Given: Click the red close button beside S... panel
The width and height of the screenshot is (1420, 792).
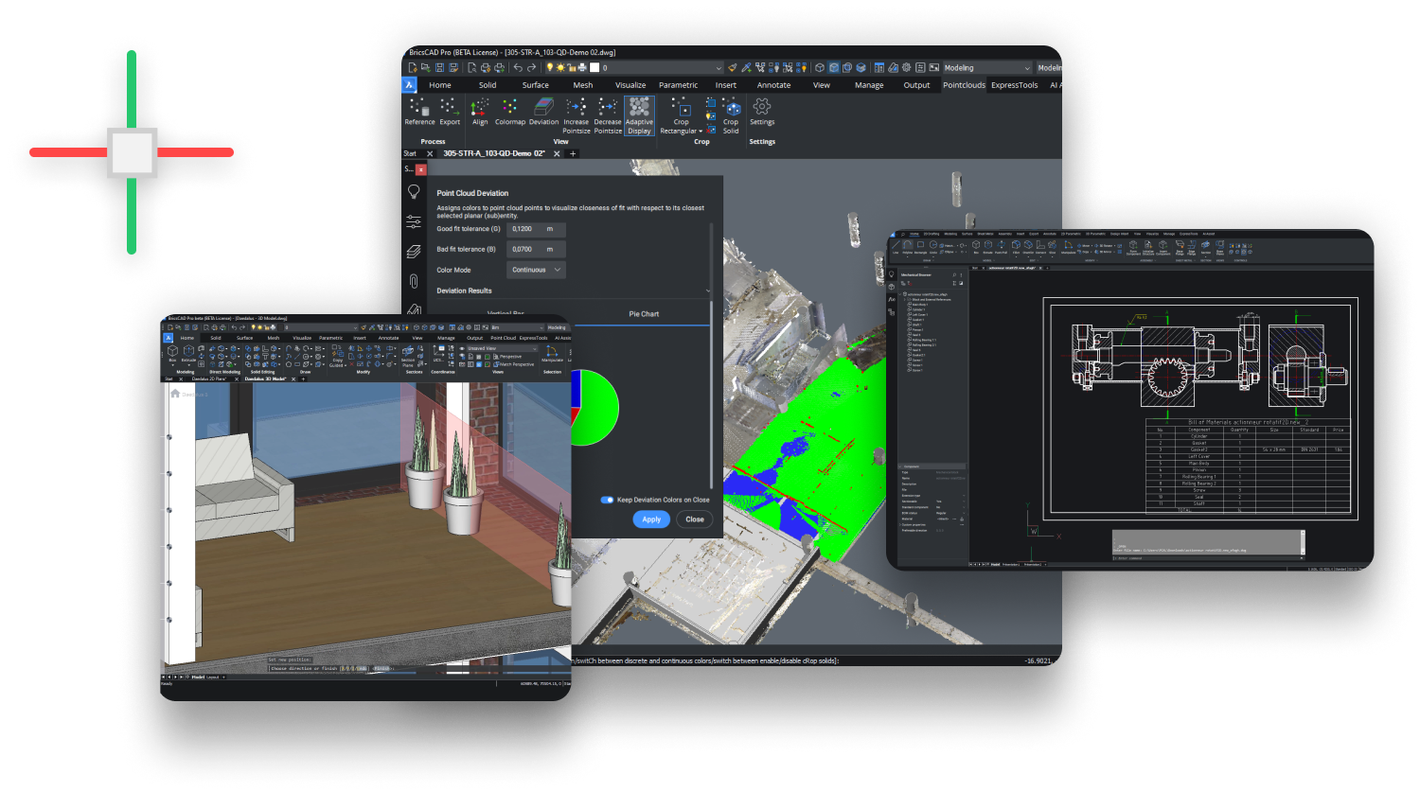Looking at the screenshot, I should click(x=421, y=169).
